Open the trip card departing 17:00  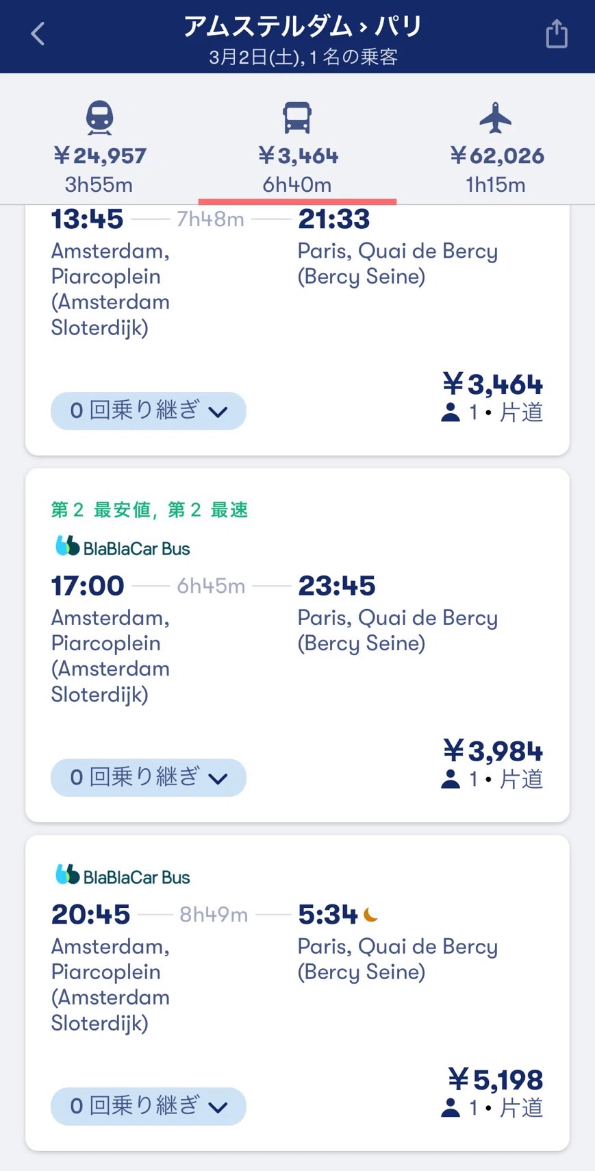click(297, 645)
